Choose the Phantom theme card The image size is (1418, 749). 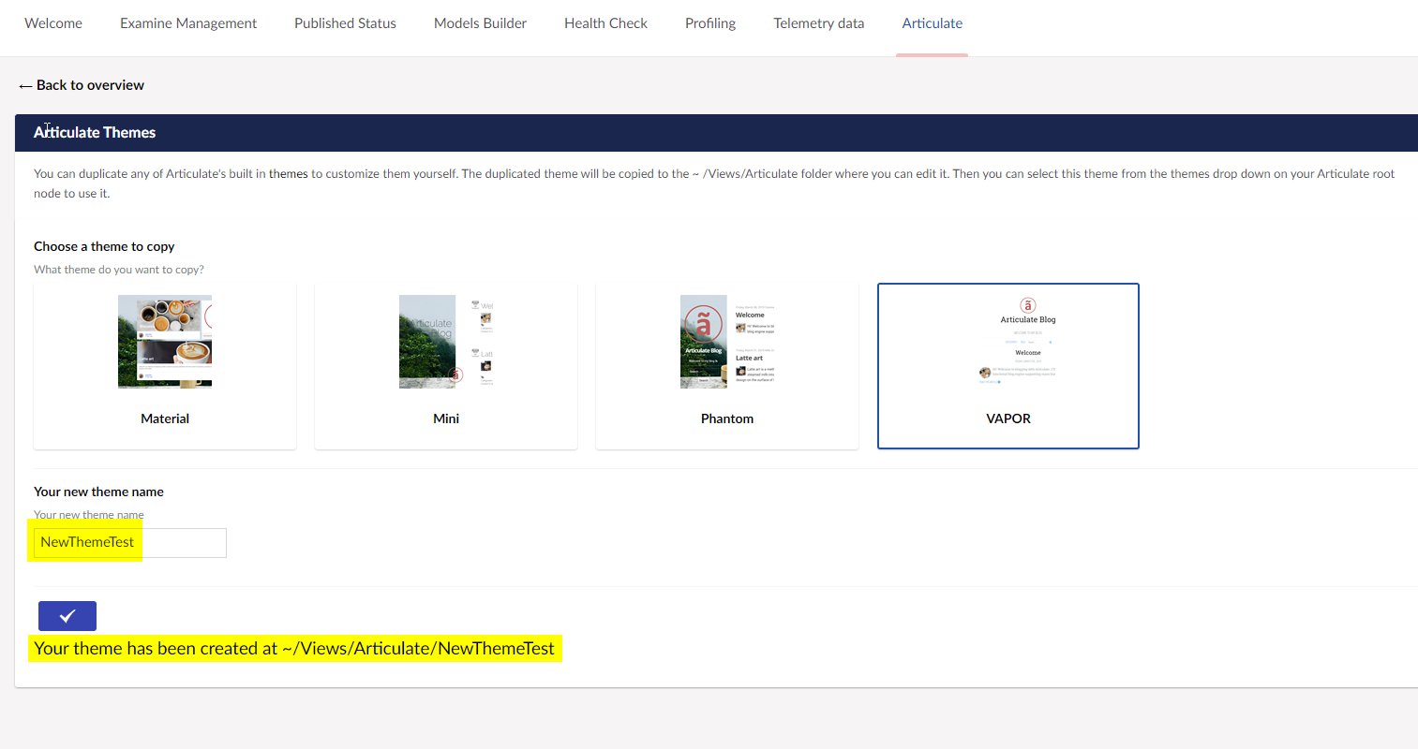pyautogui.click(x=727, y=367)
